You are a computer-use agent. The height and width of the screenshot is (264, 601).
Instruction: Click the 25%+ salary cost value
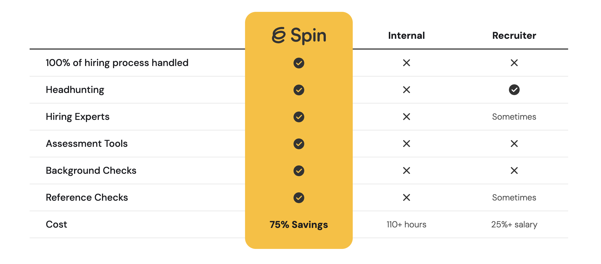click(514, 224)
